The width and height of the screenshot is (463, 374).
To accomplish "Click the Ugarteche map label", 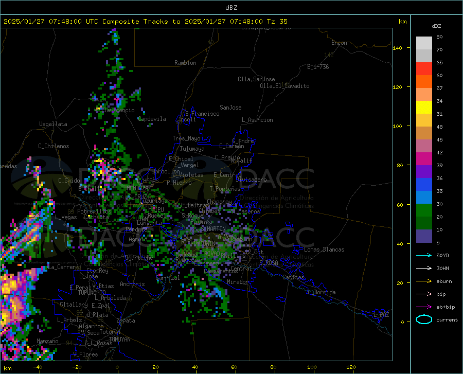I will tap(139, 258).
